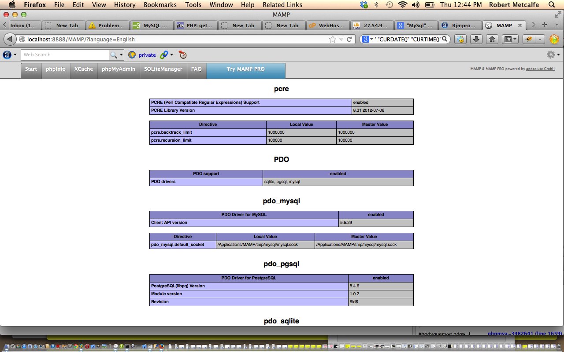Open the FAQ page
This screenshot has height=352, width=564.
click(197, 70)
